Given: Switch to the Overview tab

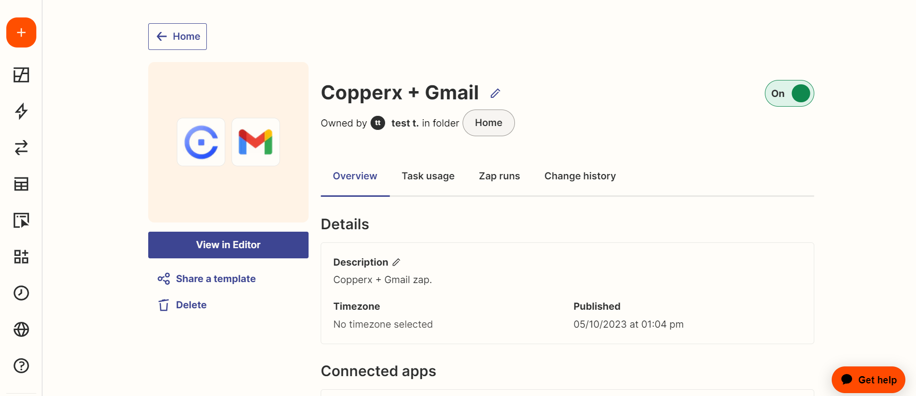Looking at the screenshot, I should 355,176.
